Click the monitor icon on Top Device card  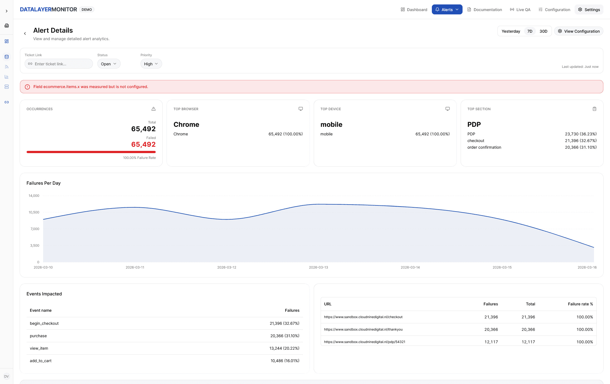pos(447,109)
